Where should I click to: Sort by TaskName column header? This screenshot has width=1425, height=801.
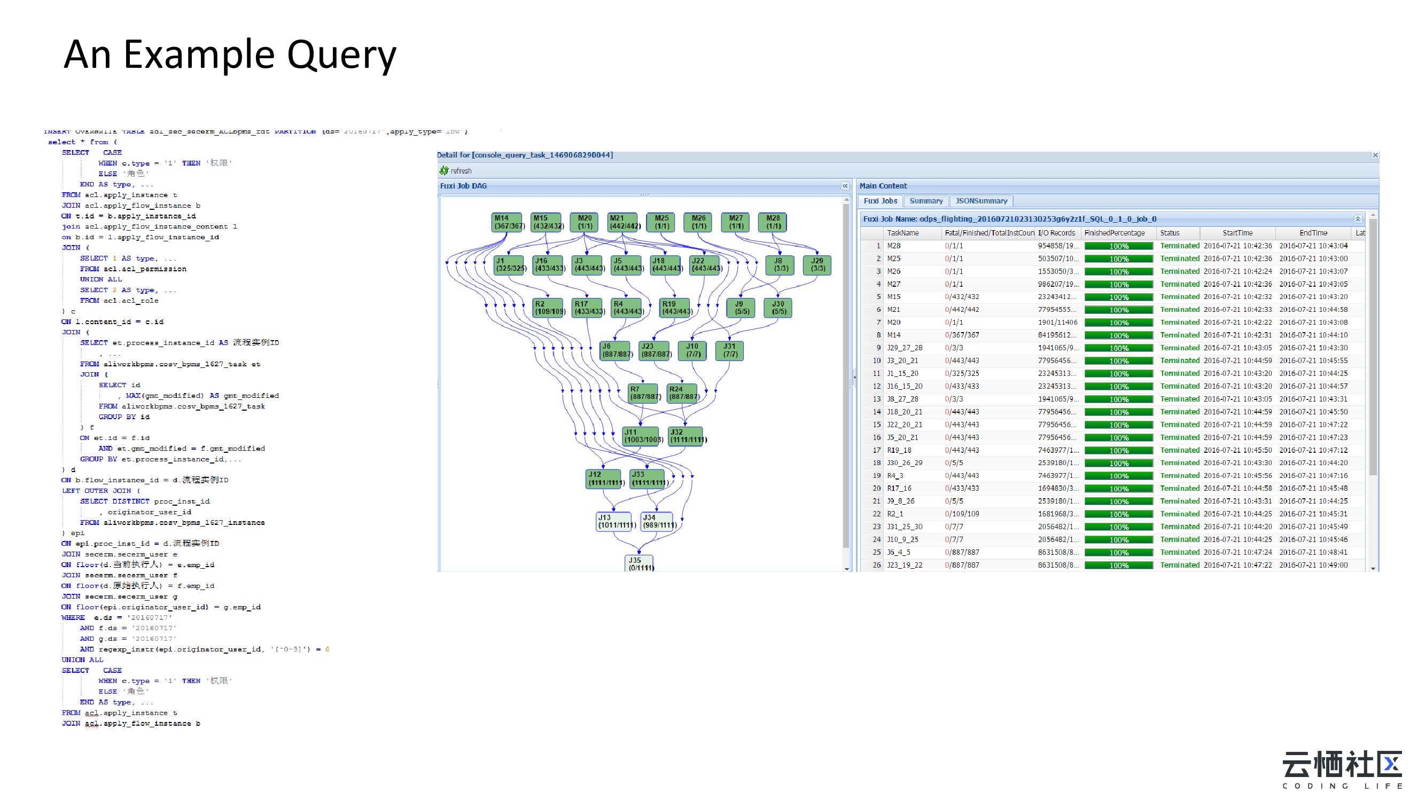[903, 233]
